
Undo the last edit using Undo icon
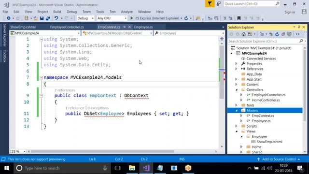(56, 18)
